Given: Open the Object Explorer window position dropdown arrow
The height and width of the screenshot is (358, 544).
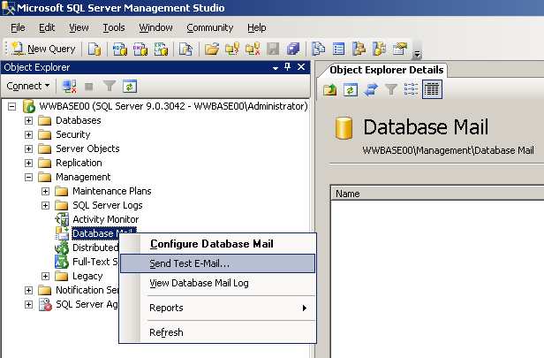Looking at the screenshot, I should (276, 68).
